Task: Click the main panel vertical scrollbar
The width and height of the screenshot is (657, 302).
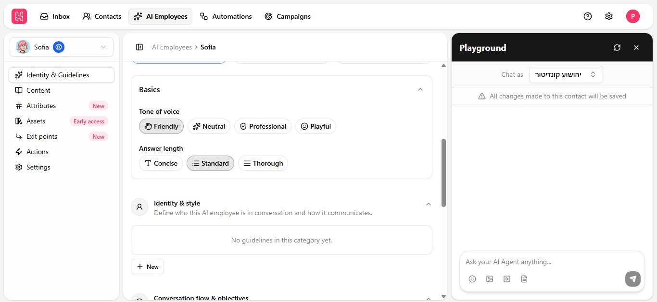Action: pyautogui.click(x=443, y=173)
